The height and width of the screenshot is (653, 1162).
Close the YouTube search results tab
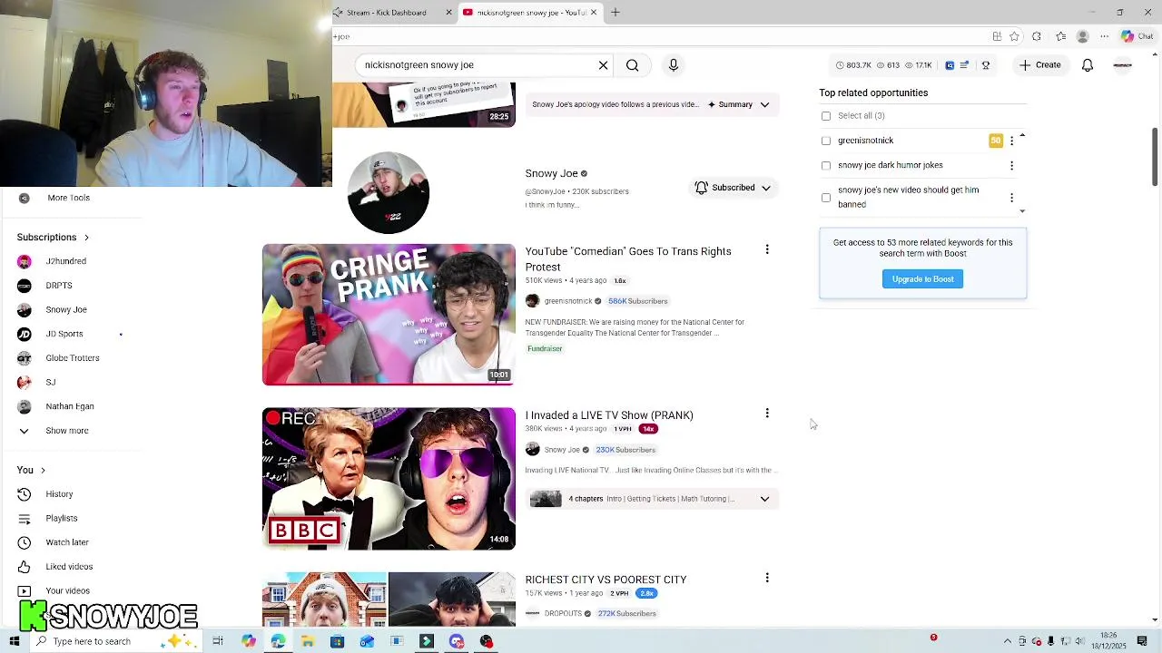point(594,13)
